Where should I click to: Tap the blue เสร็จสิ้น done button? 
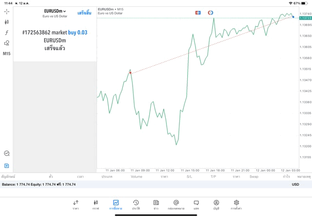pos(84,13)
